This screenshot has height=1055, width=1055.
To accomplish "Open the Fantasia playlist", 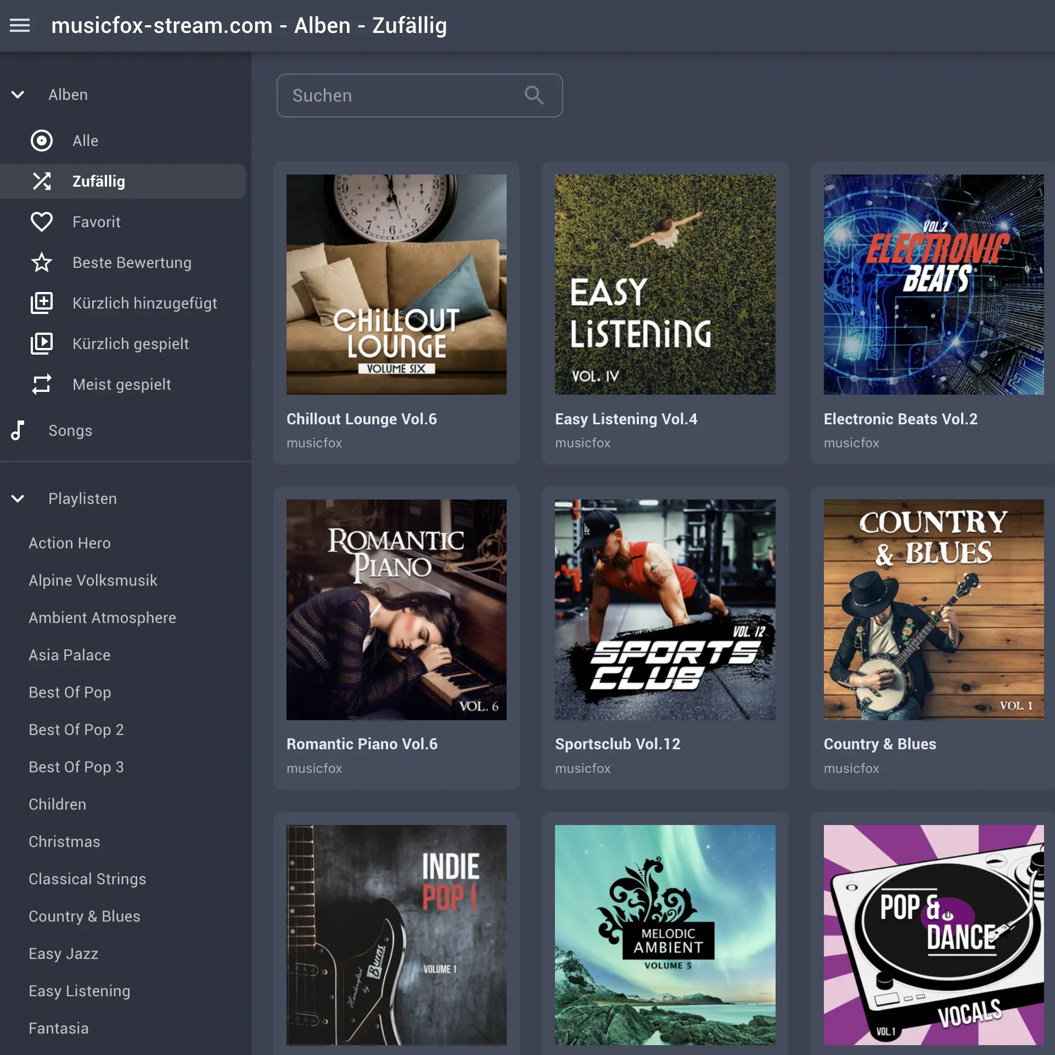I will point(58,1028).
